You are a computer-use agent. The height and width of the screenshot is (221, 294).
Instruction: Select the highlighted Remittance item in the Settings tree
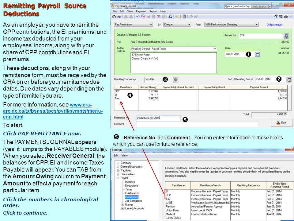(x=132, y=197)
